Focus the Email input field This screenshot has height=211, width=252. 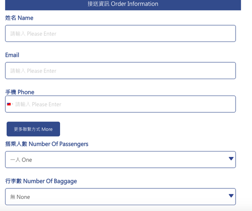click(120, 71)
